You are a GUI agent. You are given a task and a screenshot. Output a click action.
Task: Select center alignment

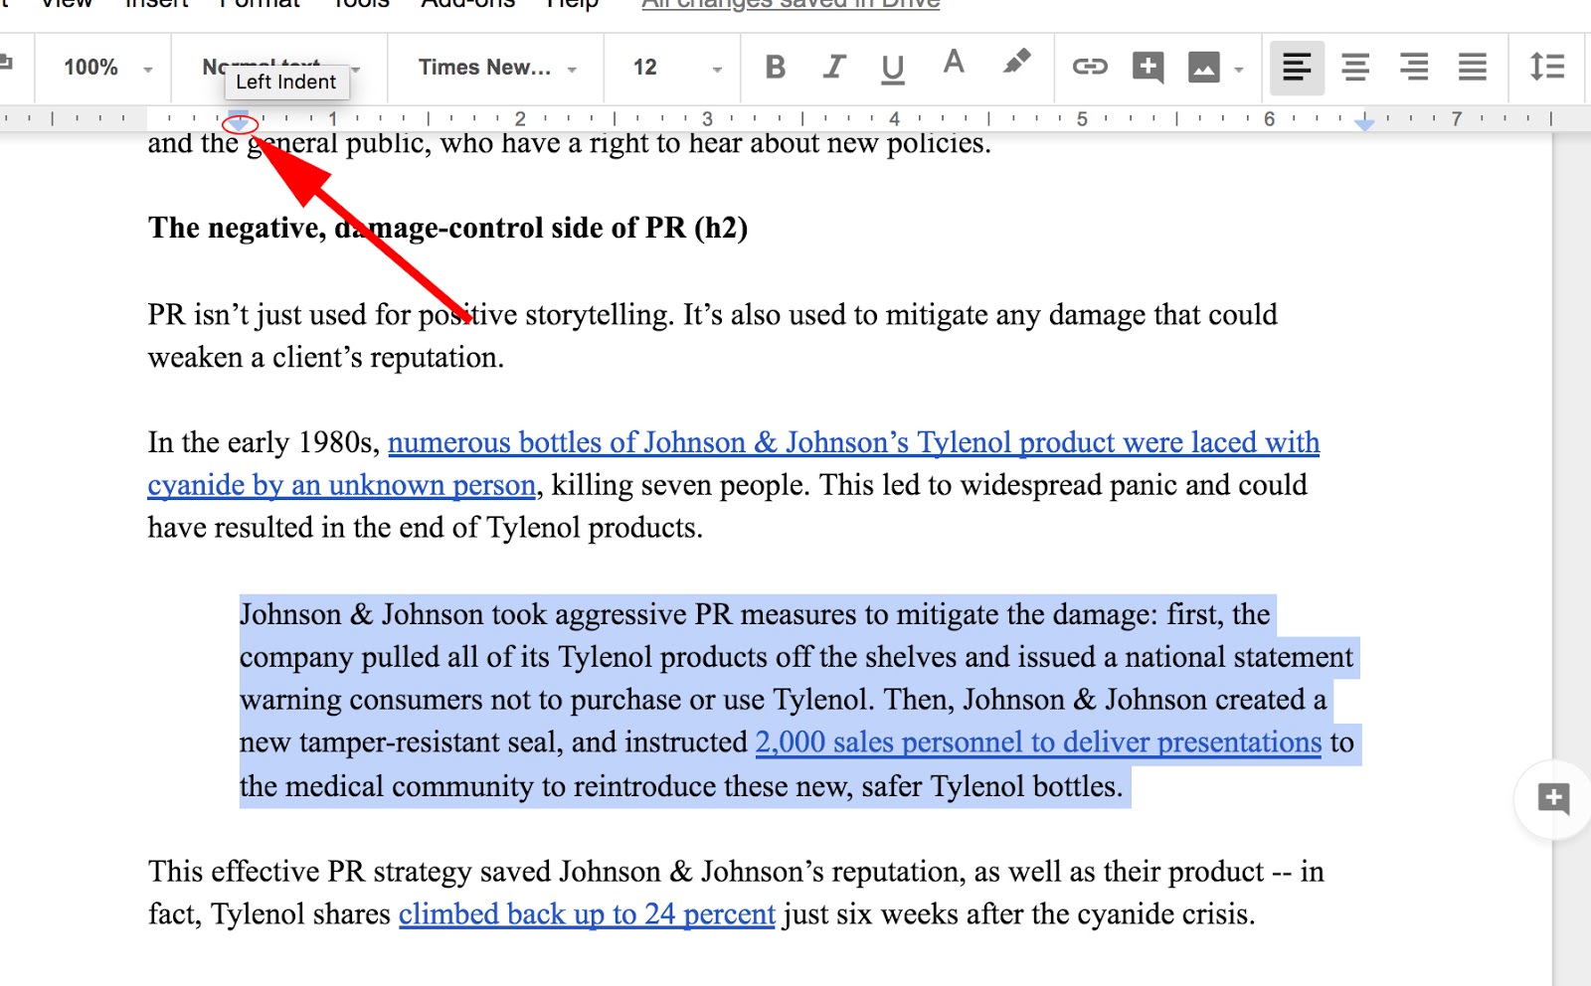(1354, 69)
